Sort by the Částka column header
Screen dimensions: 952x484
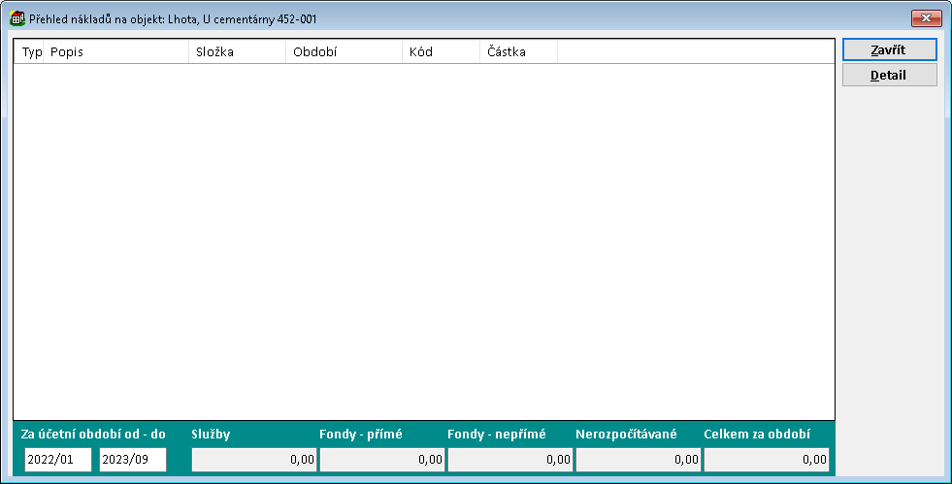pyautogui.click(x=518, y=51)
